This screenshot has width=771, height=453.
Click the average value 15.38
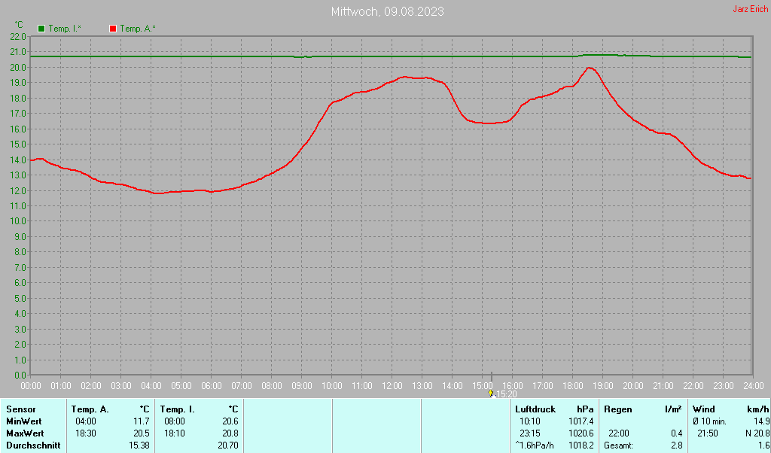click(139, 445)
